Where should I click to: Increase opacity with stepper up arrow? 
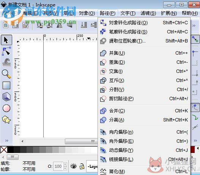(x=65, y=164)
